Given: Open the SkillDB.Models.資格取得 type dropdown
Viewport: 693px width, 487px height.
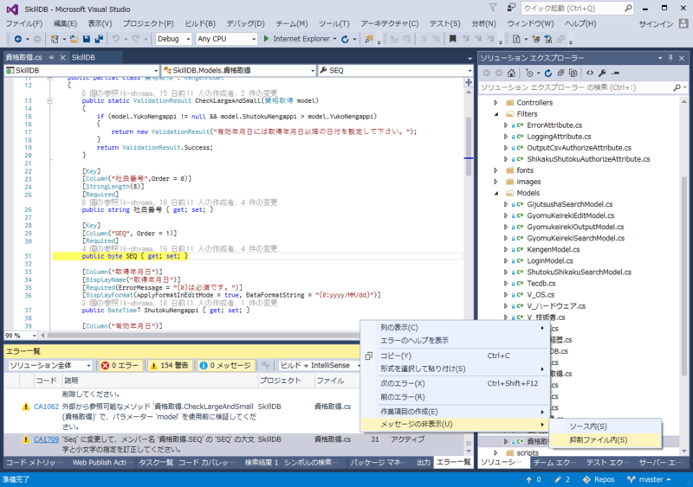Looking at the screenshot, I should tap(239, 70).
